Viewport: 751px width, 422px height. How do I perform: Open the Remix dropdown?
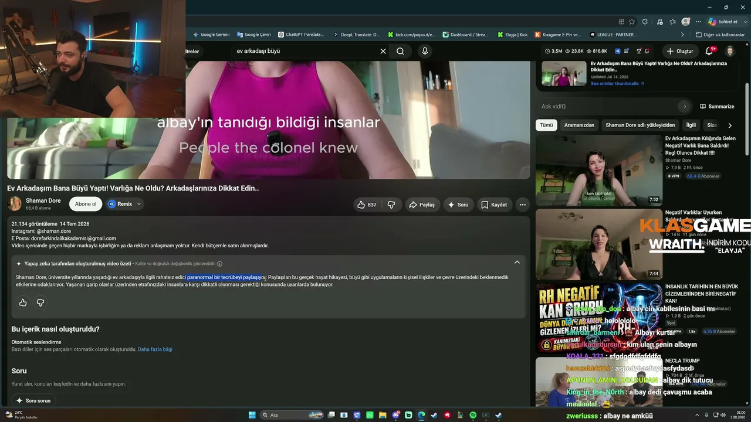click(125, 204)
